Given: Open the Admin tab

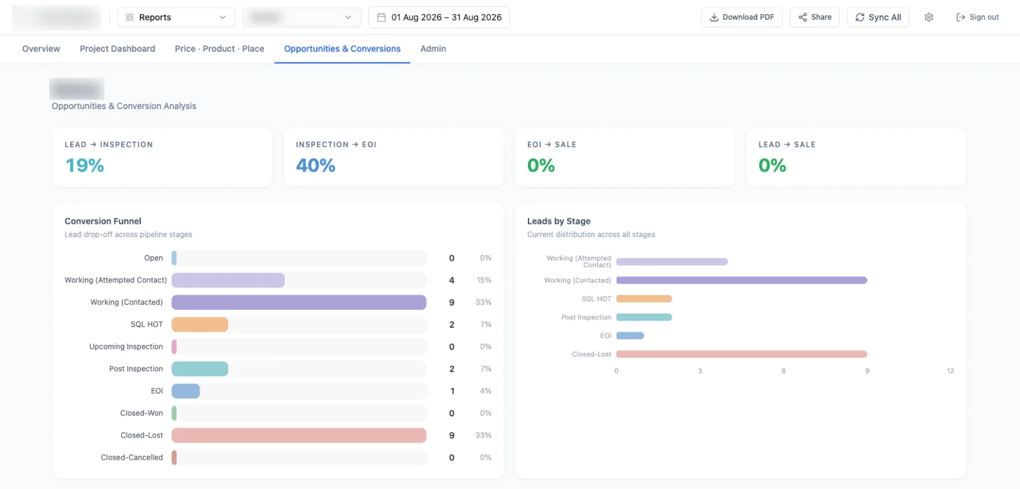Looking at the screenshot, I should tap(433, 48).
